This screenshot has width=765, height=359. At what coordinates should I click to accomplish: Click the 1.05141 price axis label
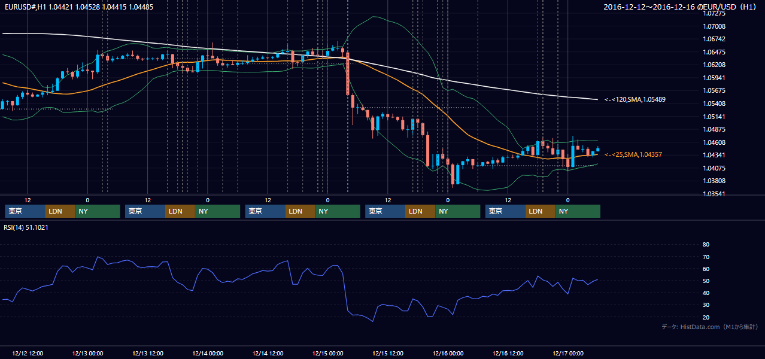coord(715,117)
